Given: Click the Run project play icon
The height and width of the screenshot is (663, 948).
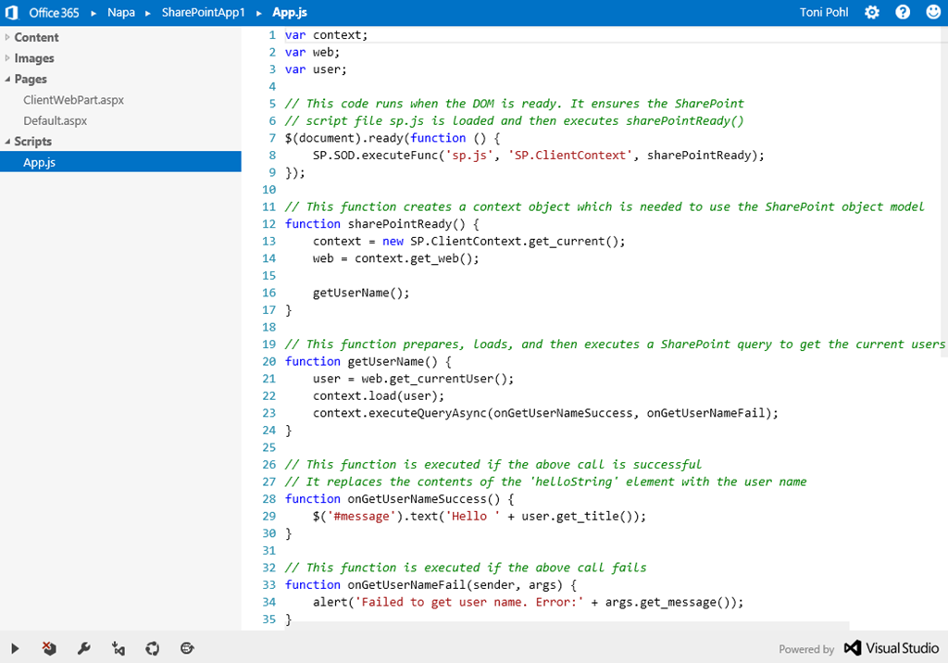Looking at the screenshot, I should coord(15,649).
